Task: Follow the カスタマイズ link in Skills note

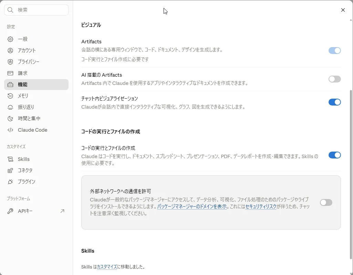Action: click(107, 267)
